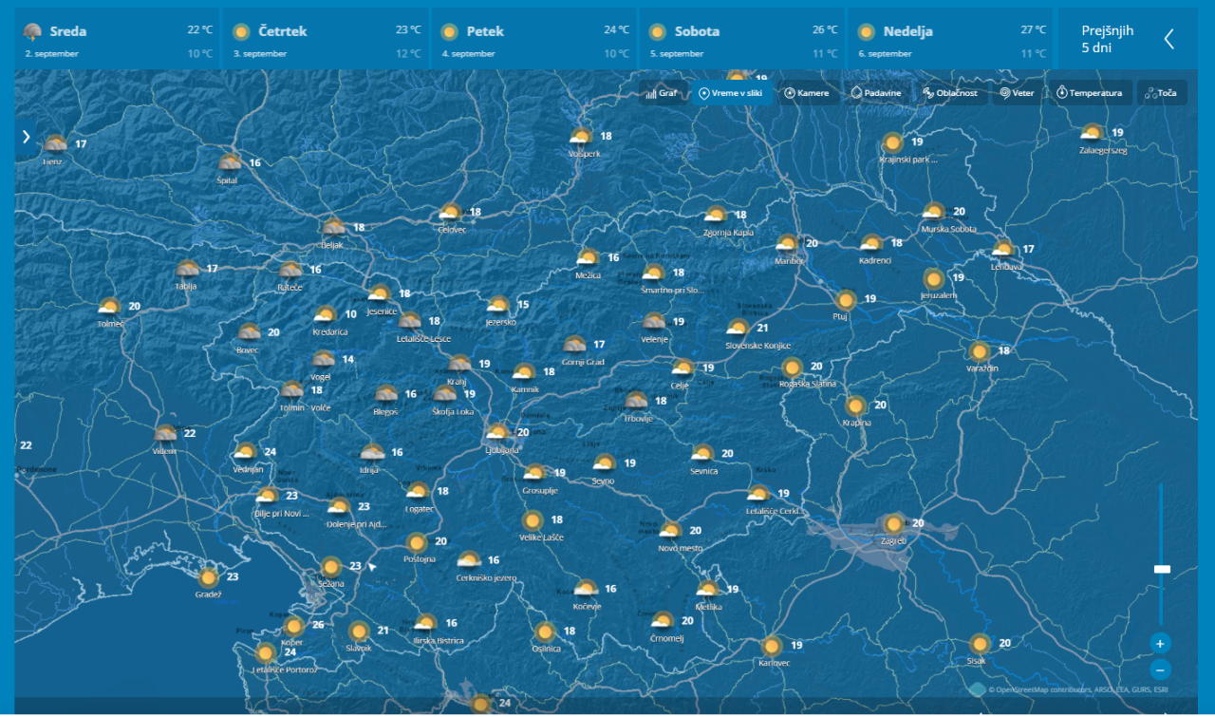
Task: Enable the Padavine precipitation layer
Action: 876,93
